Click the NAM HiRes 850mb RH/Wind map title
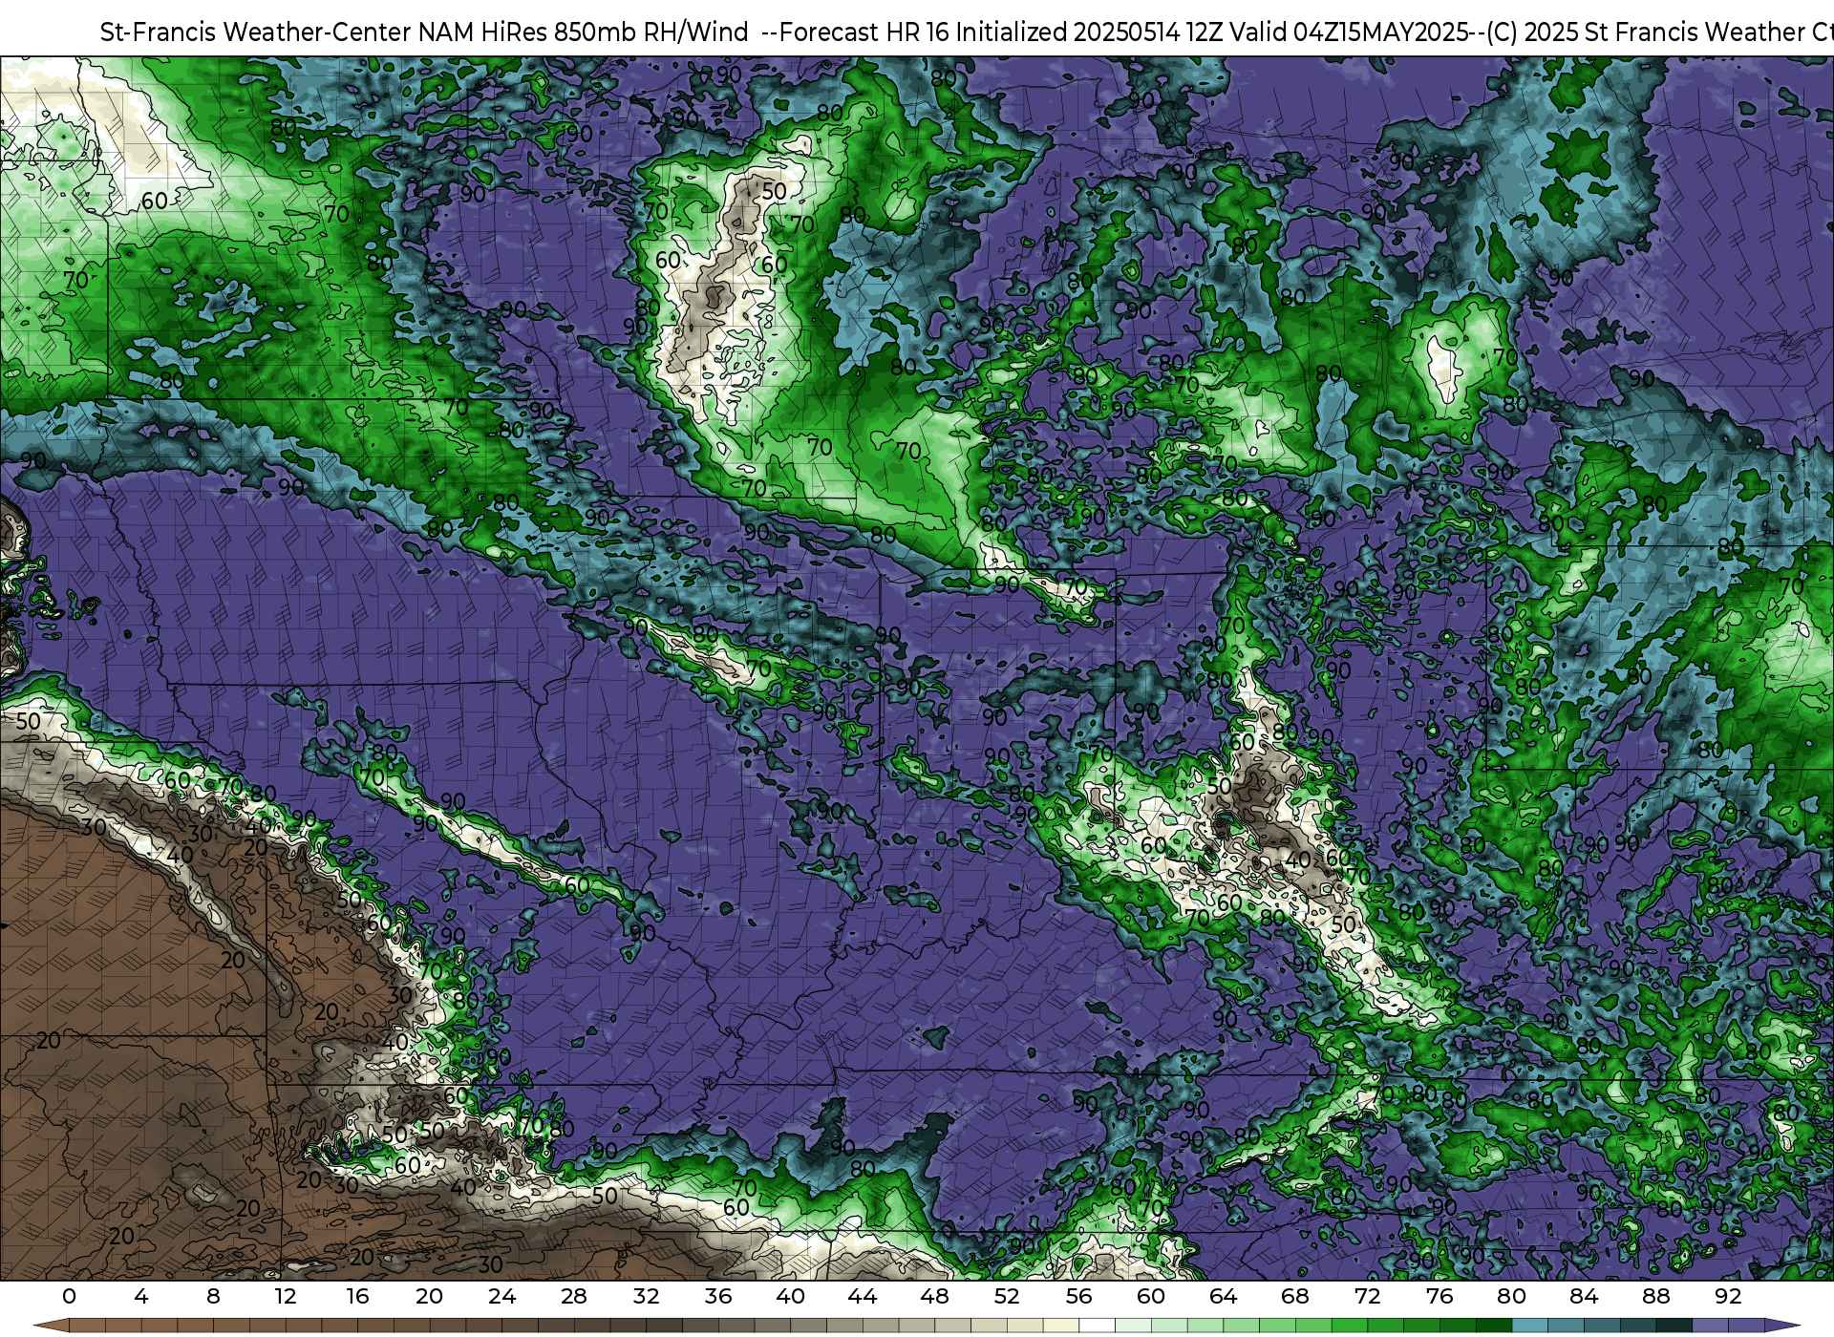The width and height of the screenshot is (1834, 1337). click(967, 32)
